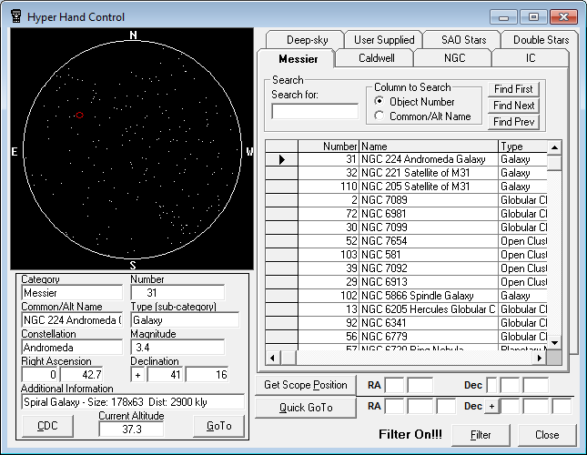
Task: Open the Double Stars tab
Action: click(541, 40)
